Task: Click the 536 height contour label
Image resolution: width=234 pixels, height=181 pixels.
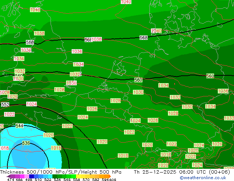Action: pyautogui.click(x=26, y=143)
